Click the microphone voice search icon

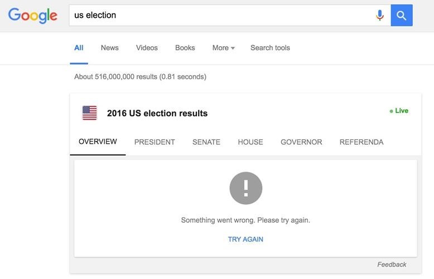(x=380, y=16)
